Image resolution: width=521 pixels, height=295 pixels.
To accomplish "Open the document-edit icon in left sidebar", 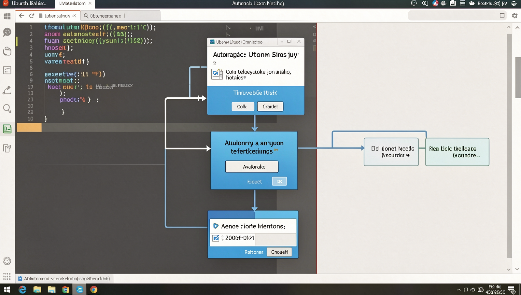I will click(x=7, y=148).
